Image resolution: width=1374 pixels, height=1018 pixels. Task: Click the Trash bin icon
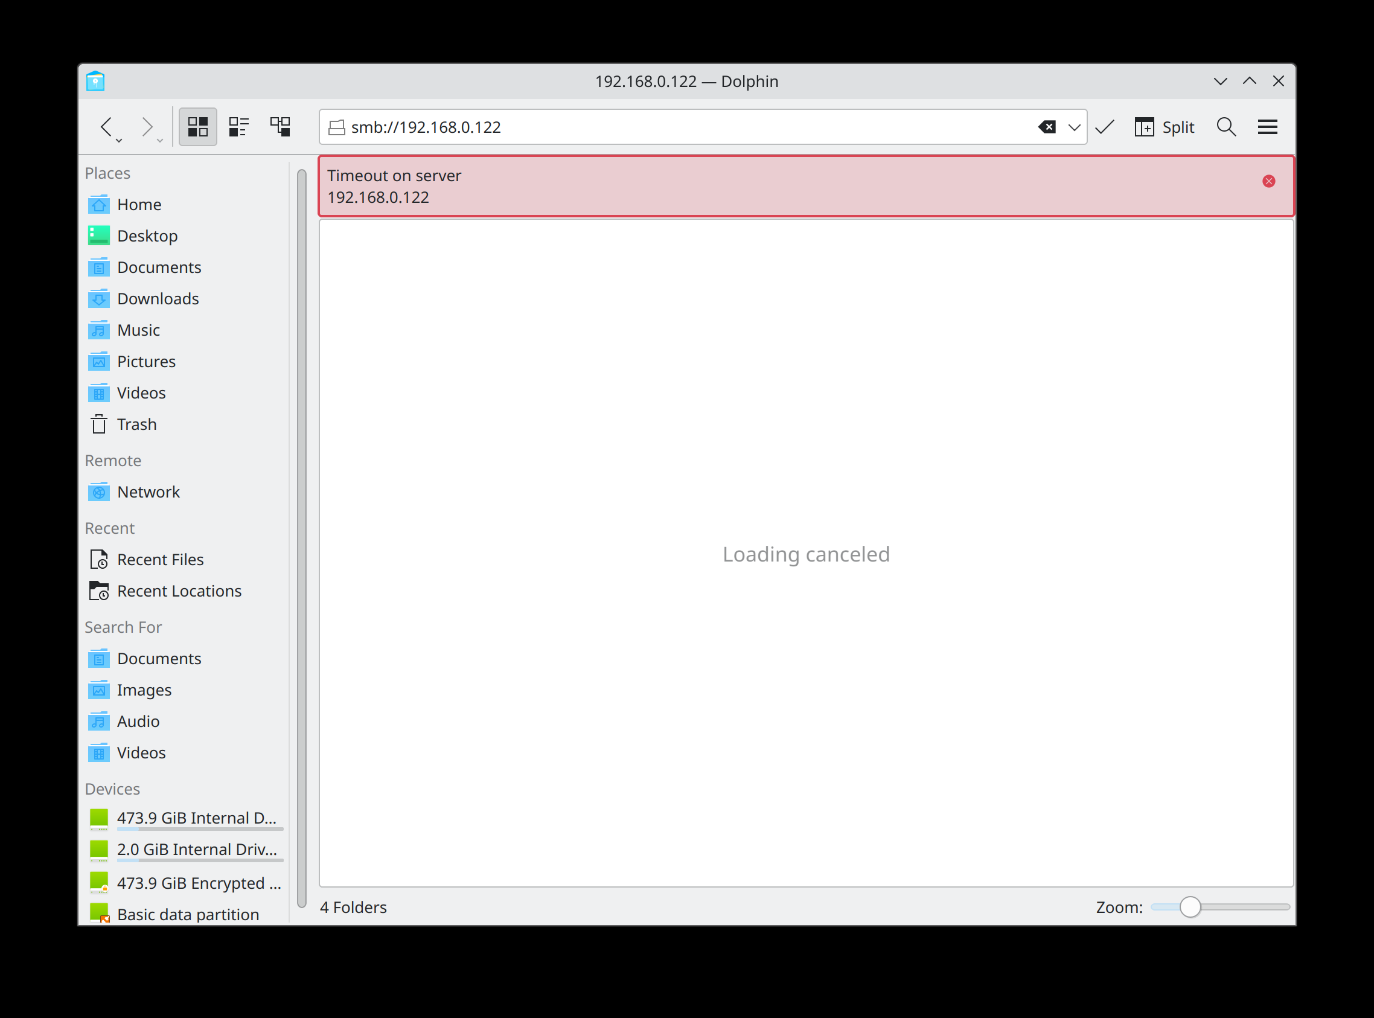point(98,424)
